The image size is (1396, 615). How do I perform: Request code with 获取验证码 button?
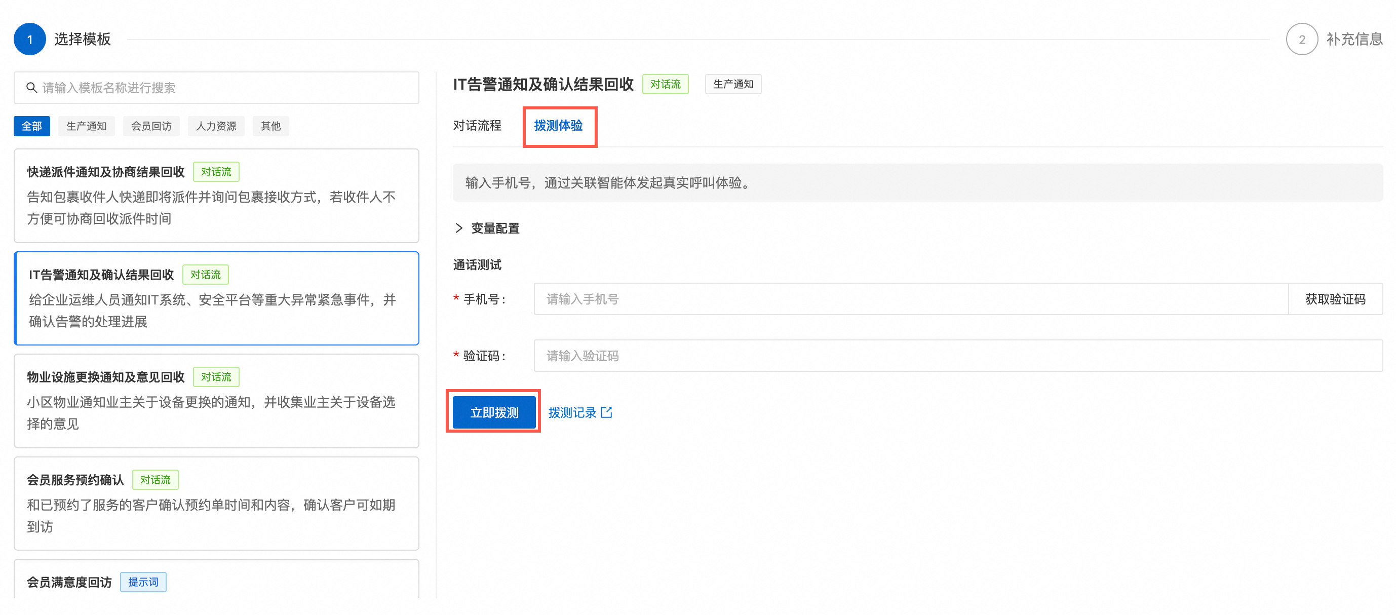[1335, 299]
